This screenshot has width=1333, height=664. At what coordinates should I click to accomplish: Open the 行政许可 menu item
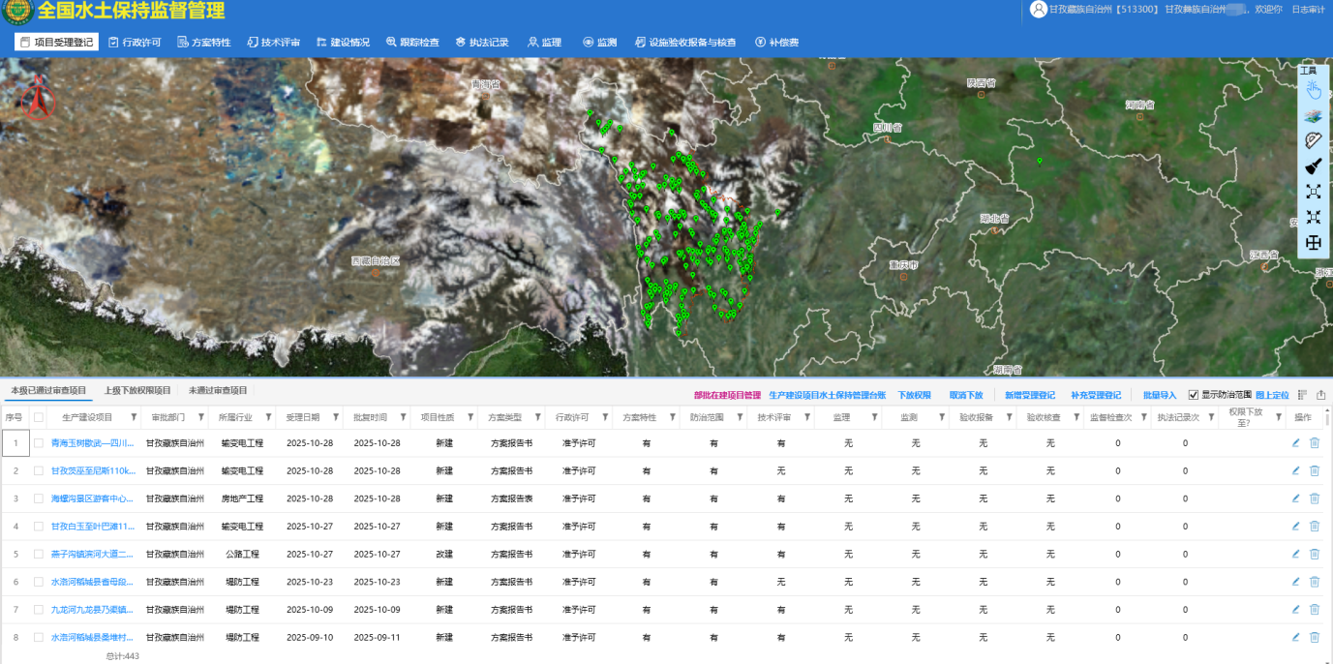[x=135, y=43]
